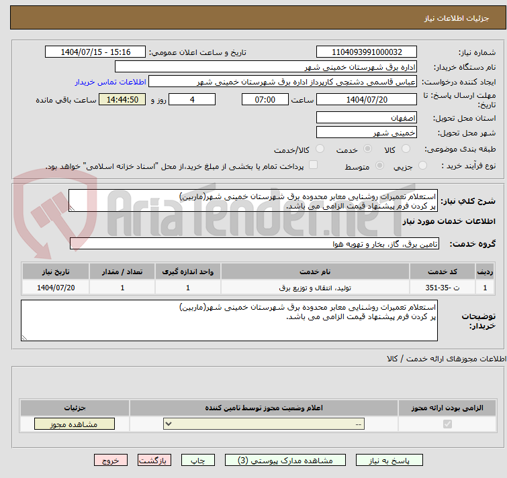Image resolution: width=507 pixels, height=478 pixels.
Task: Click the requester field عباس قاسمی دشتچی
Action: pos(283,82)
